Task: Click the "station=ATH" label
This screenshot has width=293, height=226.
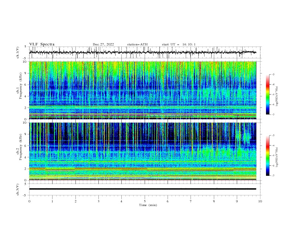Action: pyautogui.click(x=137, y=44)
